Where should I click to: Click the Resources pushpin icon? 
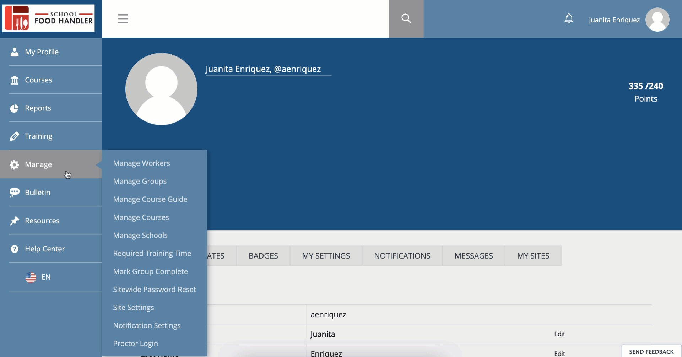coord(14,221)
